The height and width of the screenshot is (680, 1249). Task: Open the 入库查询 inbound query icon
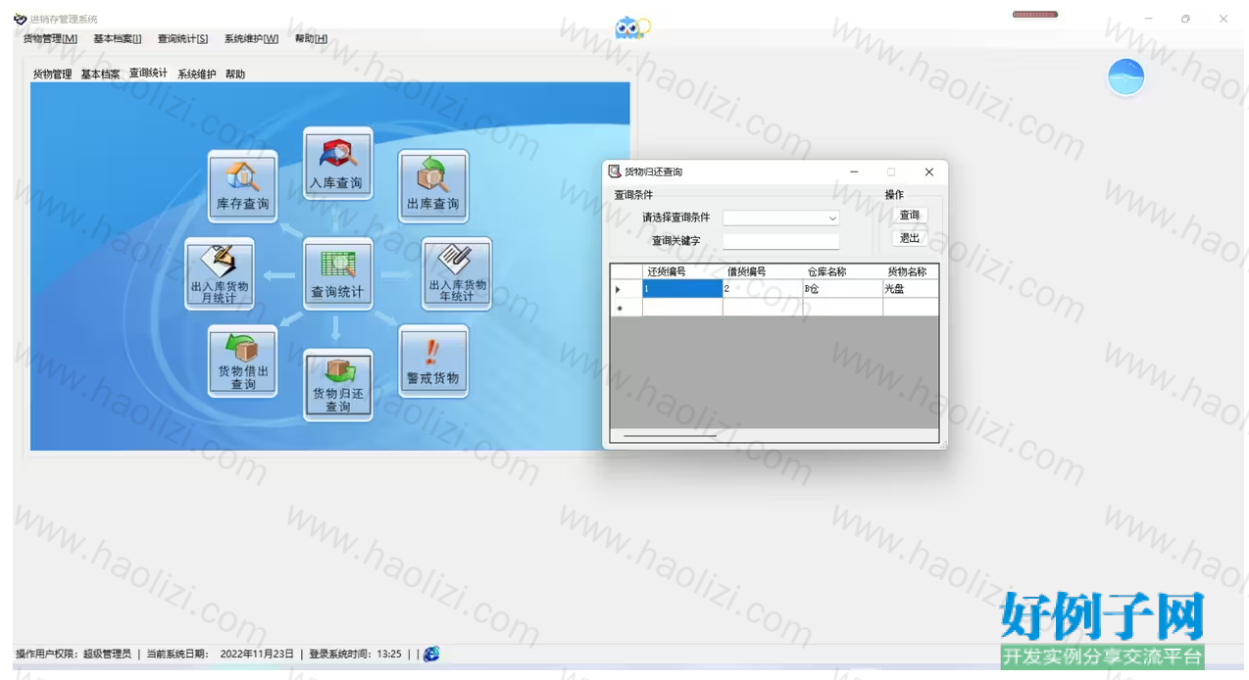[337, 163]
